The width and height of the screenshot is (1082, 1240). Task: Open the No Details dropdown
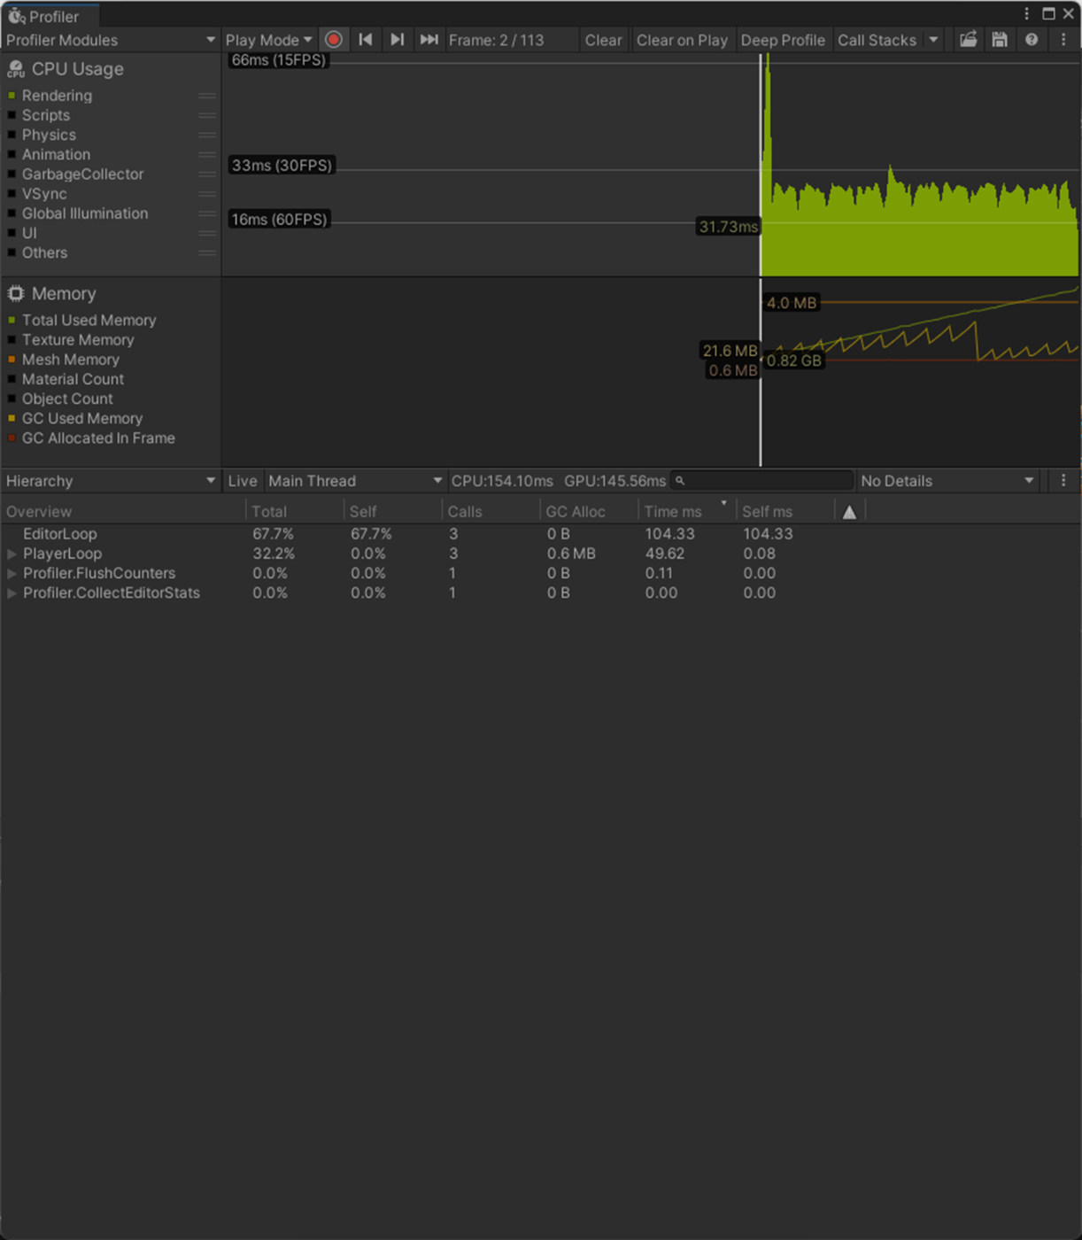[947, 481]
